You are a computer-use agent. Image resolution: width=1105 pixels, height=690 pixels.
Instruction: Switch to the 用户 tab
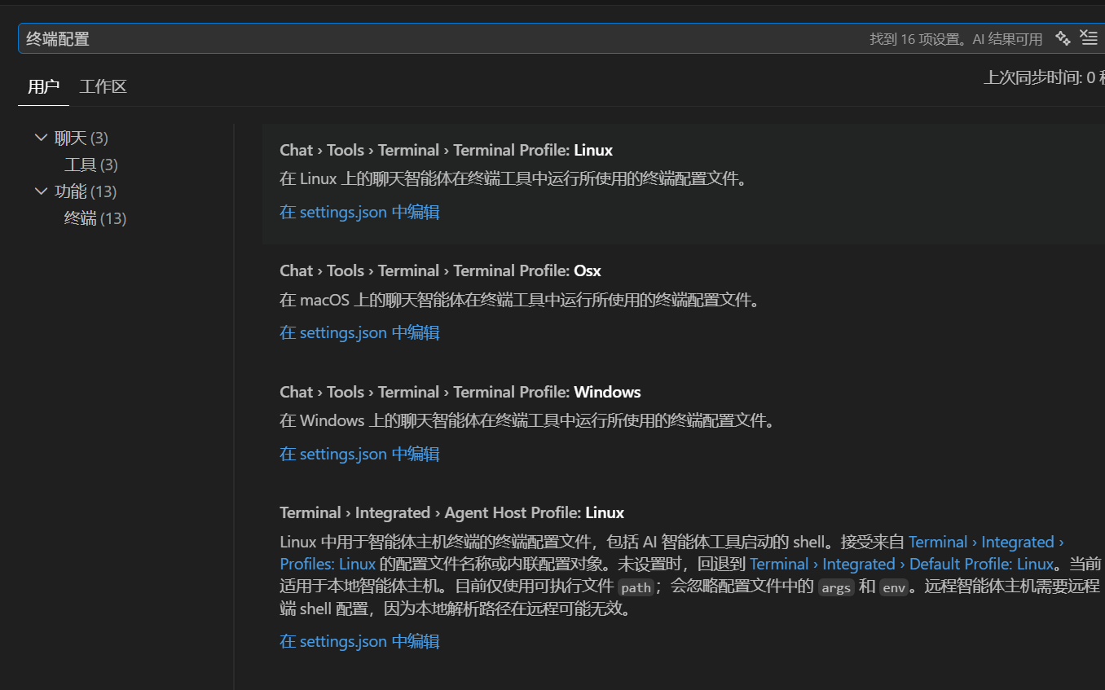(x=43, y=87)
